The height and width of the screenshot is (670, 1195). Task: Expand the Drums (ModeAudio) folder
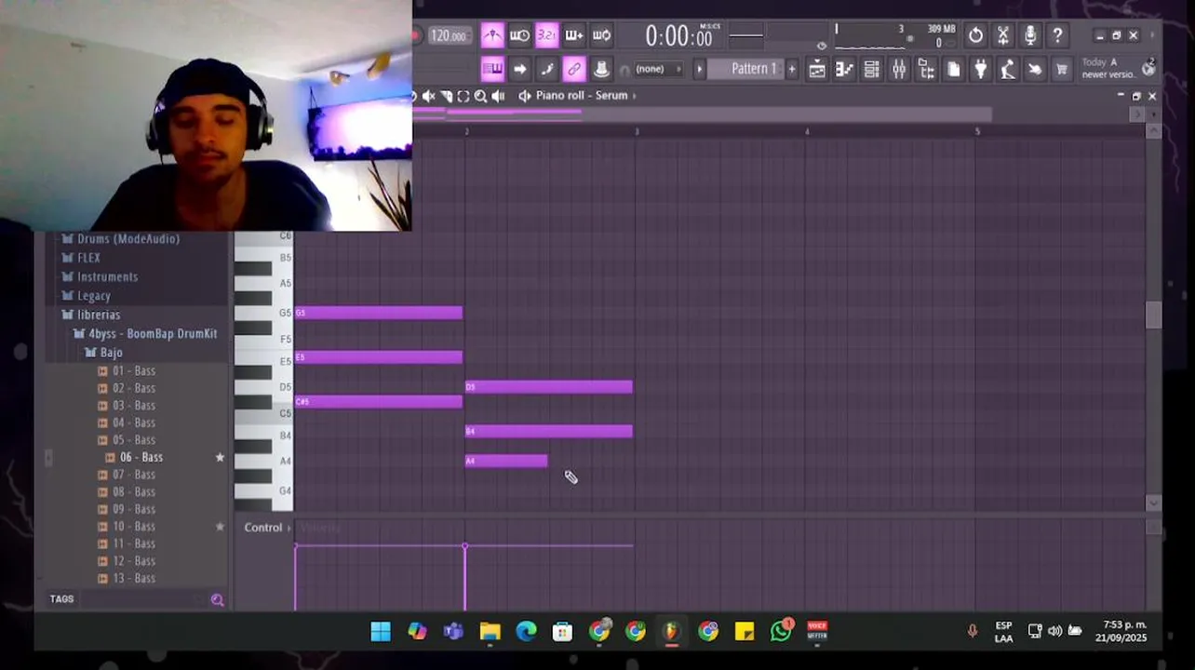(x=121, y=239)
